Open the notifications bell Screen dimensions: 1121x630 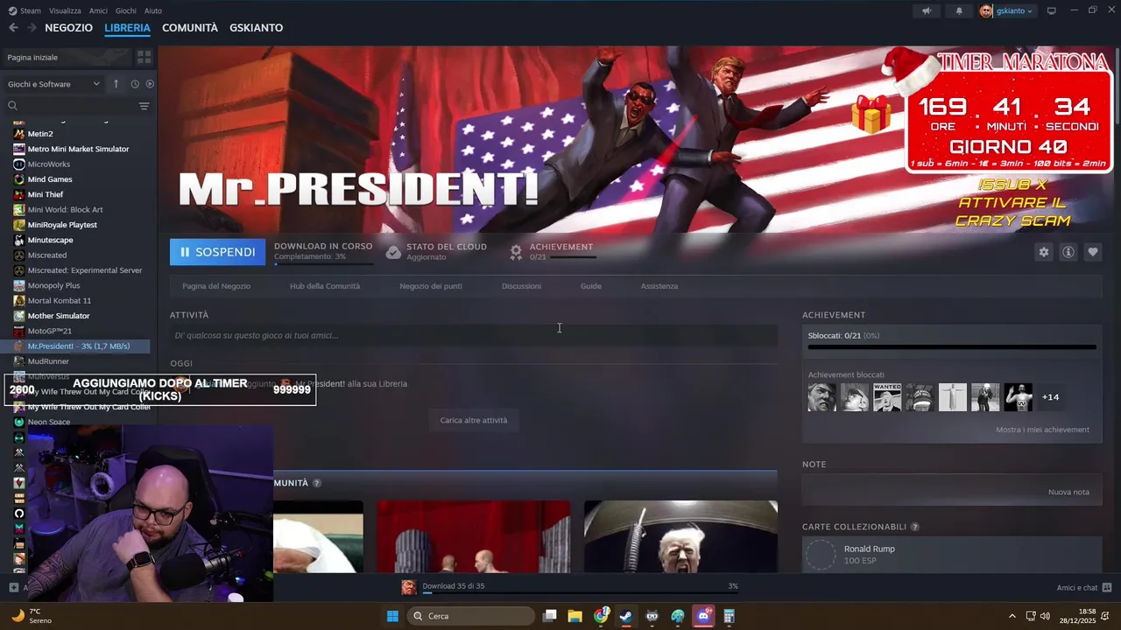959,10
